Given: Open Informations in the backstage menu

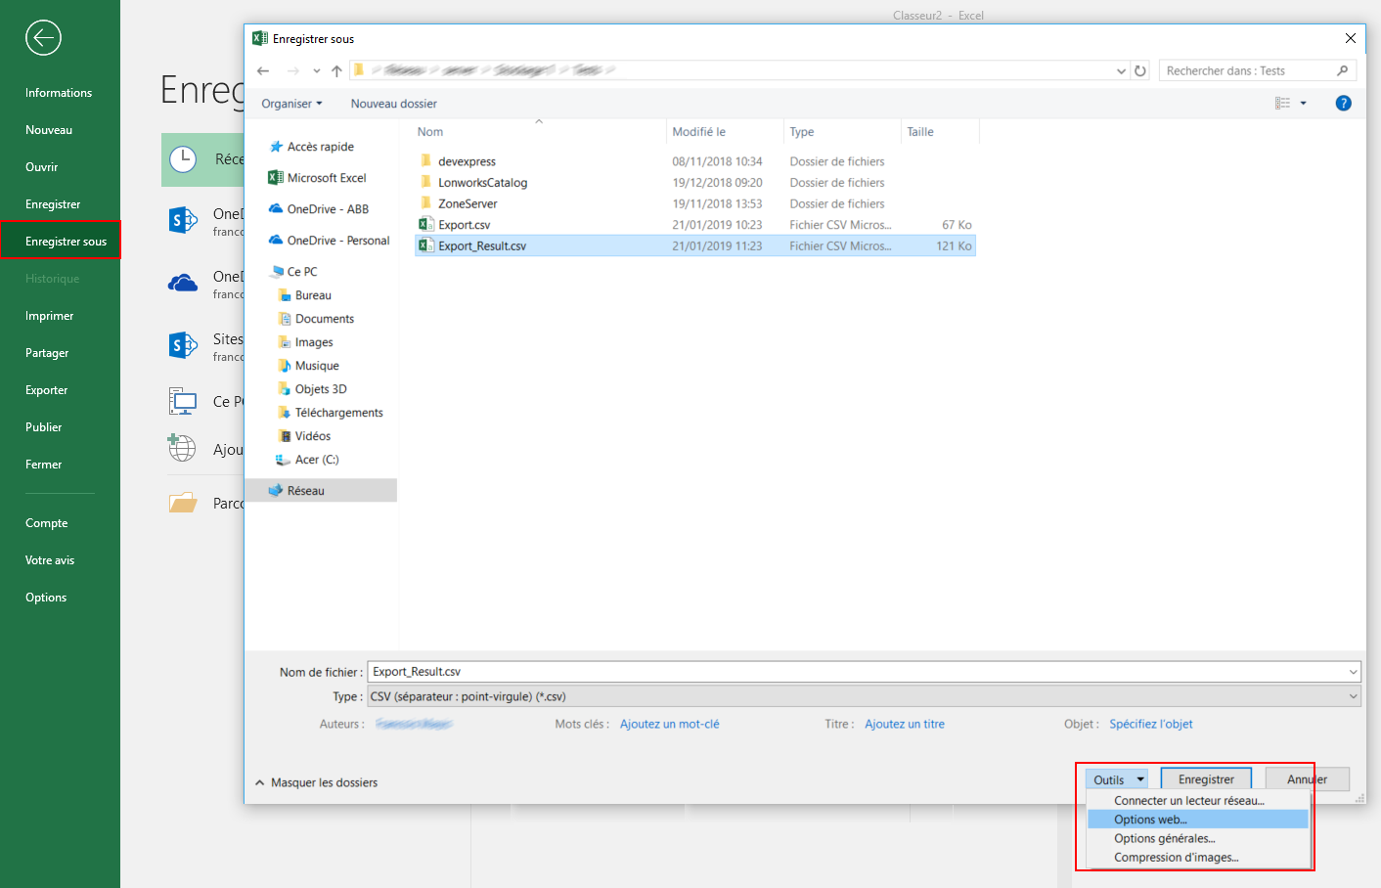Looking at the screenshot, I should pyautogui.click(x=60, y=93).
